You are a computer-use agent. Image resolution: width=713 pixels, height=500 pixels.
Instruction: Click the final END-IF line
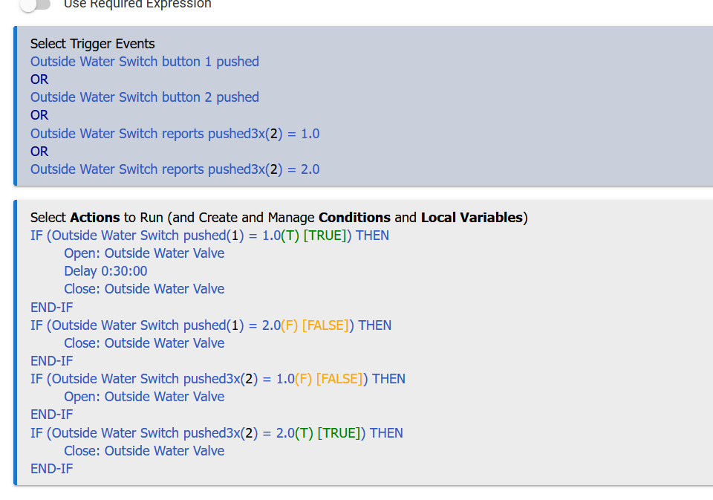click(51, 468)
